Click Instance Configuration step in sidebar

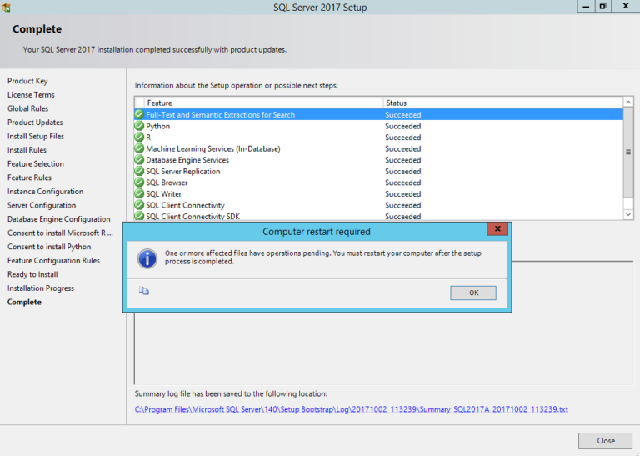(45, 192)
